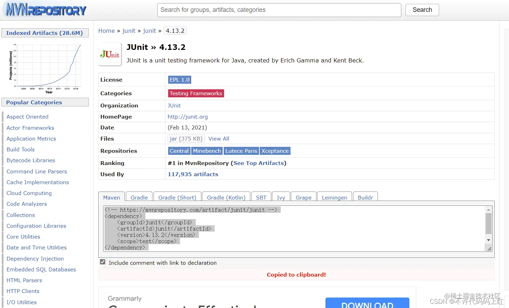Open the first junit breadcrumb link
Screen dimensions: 509x308
[129, 31]
